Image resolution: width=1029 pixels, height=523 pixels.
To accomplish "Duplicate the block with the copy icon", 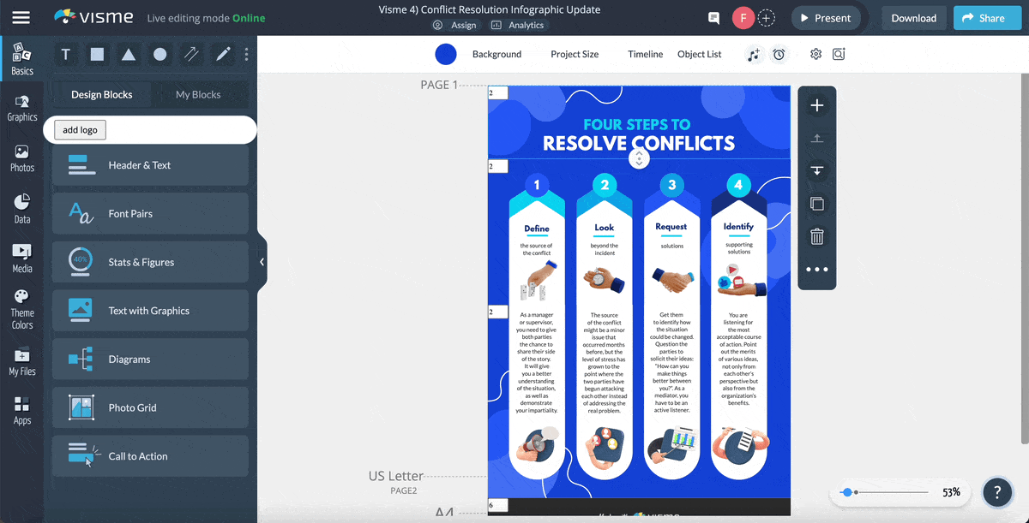I will pos(816,204).
